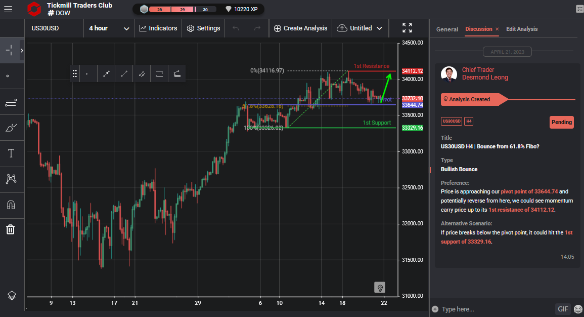
Task: Expand the cursor tool options arrow
Action: pos(22,50)
